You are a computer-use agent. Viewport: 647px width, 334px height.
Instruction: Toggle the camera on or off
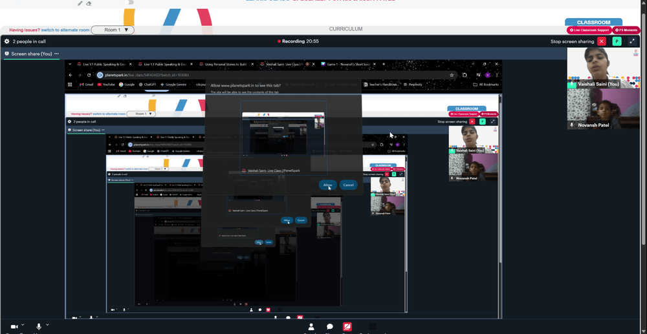14,327
